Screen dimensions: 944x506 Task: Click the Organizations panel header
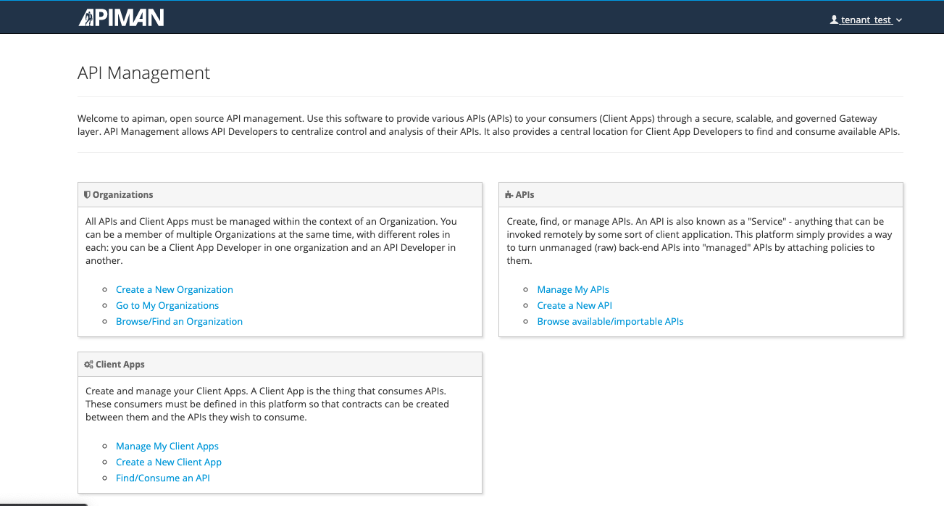tap(280, 194)
